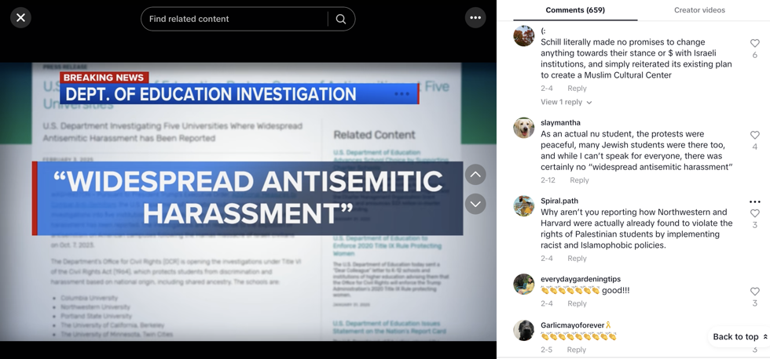Switch to Creator videos tab

point(699,10)
